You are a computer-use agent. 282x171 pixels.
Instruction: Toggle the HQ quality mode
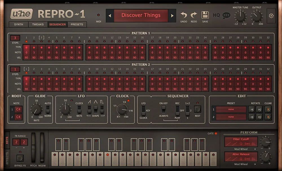click(216, 15)
